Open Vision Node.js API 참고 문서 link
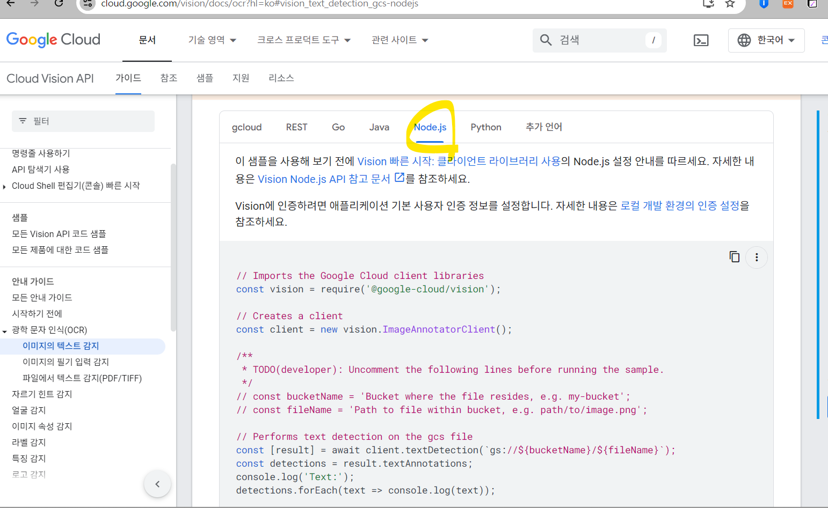This screenshot has width=828, height=508. [x=324, y=179]
